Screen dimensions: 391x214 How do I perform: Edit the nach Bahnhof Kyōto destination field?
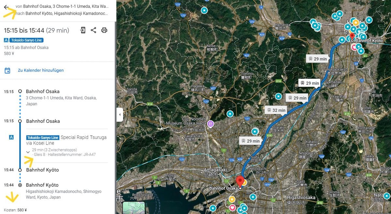pyautogui.click(x=62, y=13)
